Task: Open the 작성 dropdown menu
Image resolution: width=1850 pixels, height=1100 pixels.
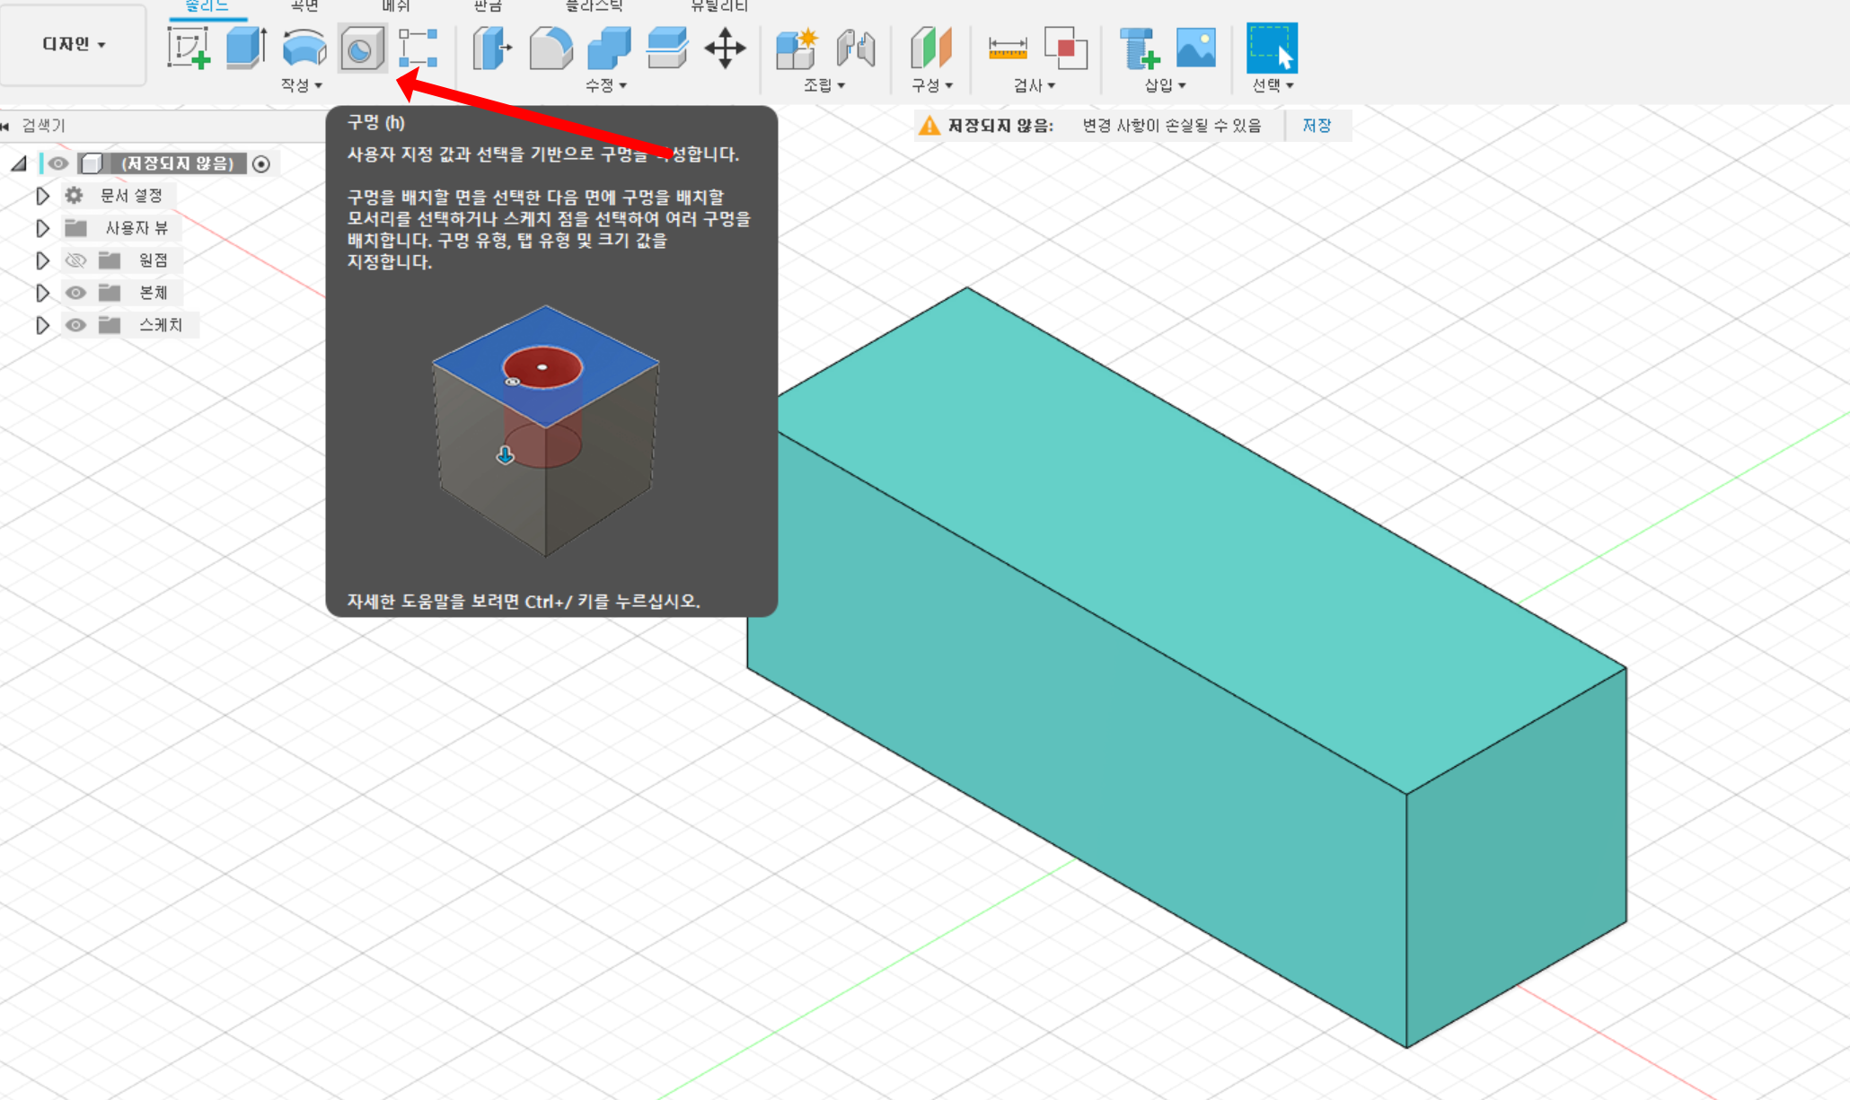Action: [x=301, y=85]
